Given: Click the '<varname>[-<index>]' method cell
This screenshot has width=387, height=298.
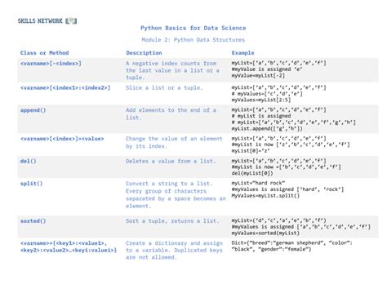Looking at the screenshot, I should [x=51, y=64].
